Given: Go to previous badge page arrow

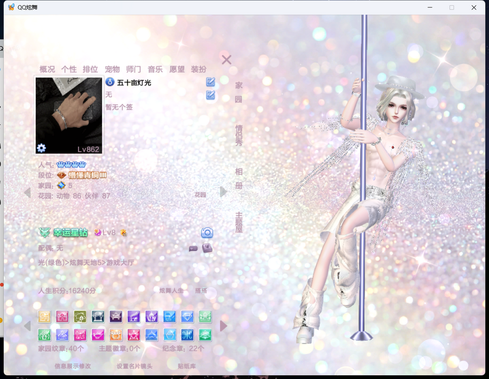Looking at the screenshot, I should pos(28,326).
